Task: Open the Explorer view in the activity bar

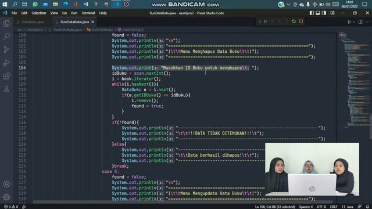Action: [6, 23]
